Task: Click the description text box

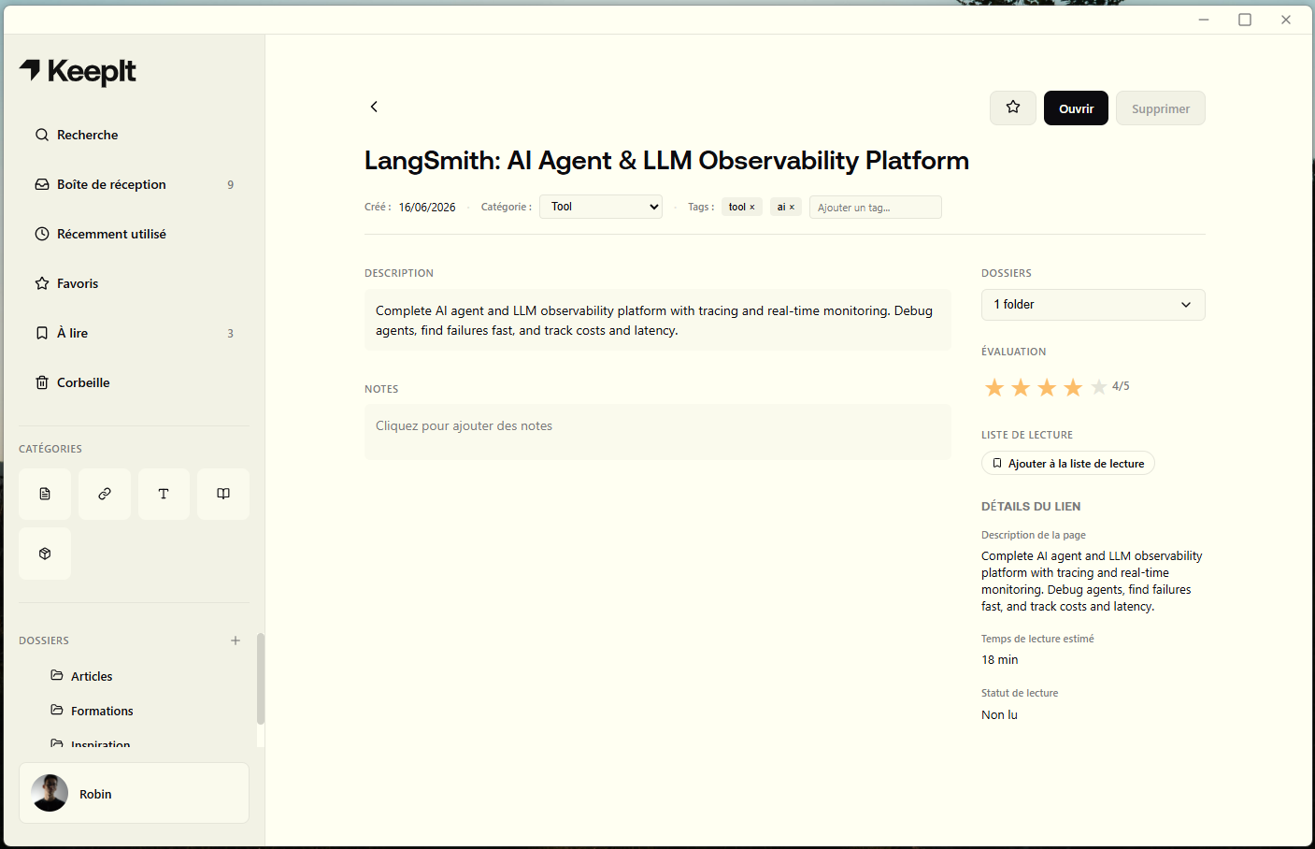Action: (657, 321)
